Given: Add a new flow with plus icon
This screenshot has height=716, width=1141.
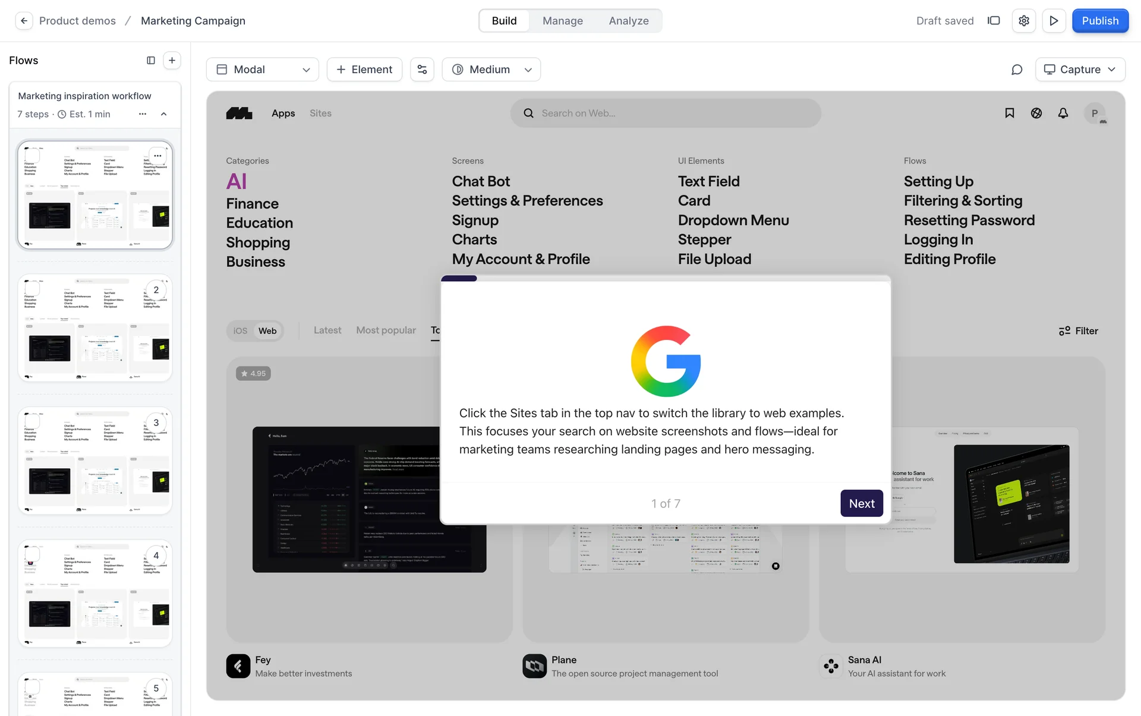Looking at the screenshot, I should click(x=172, y=61).
